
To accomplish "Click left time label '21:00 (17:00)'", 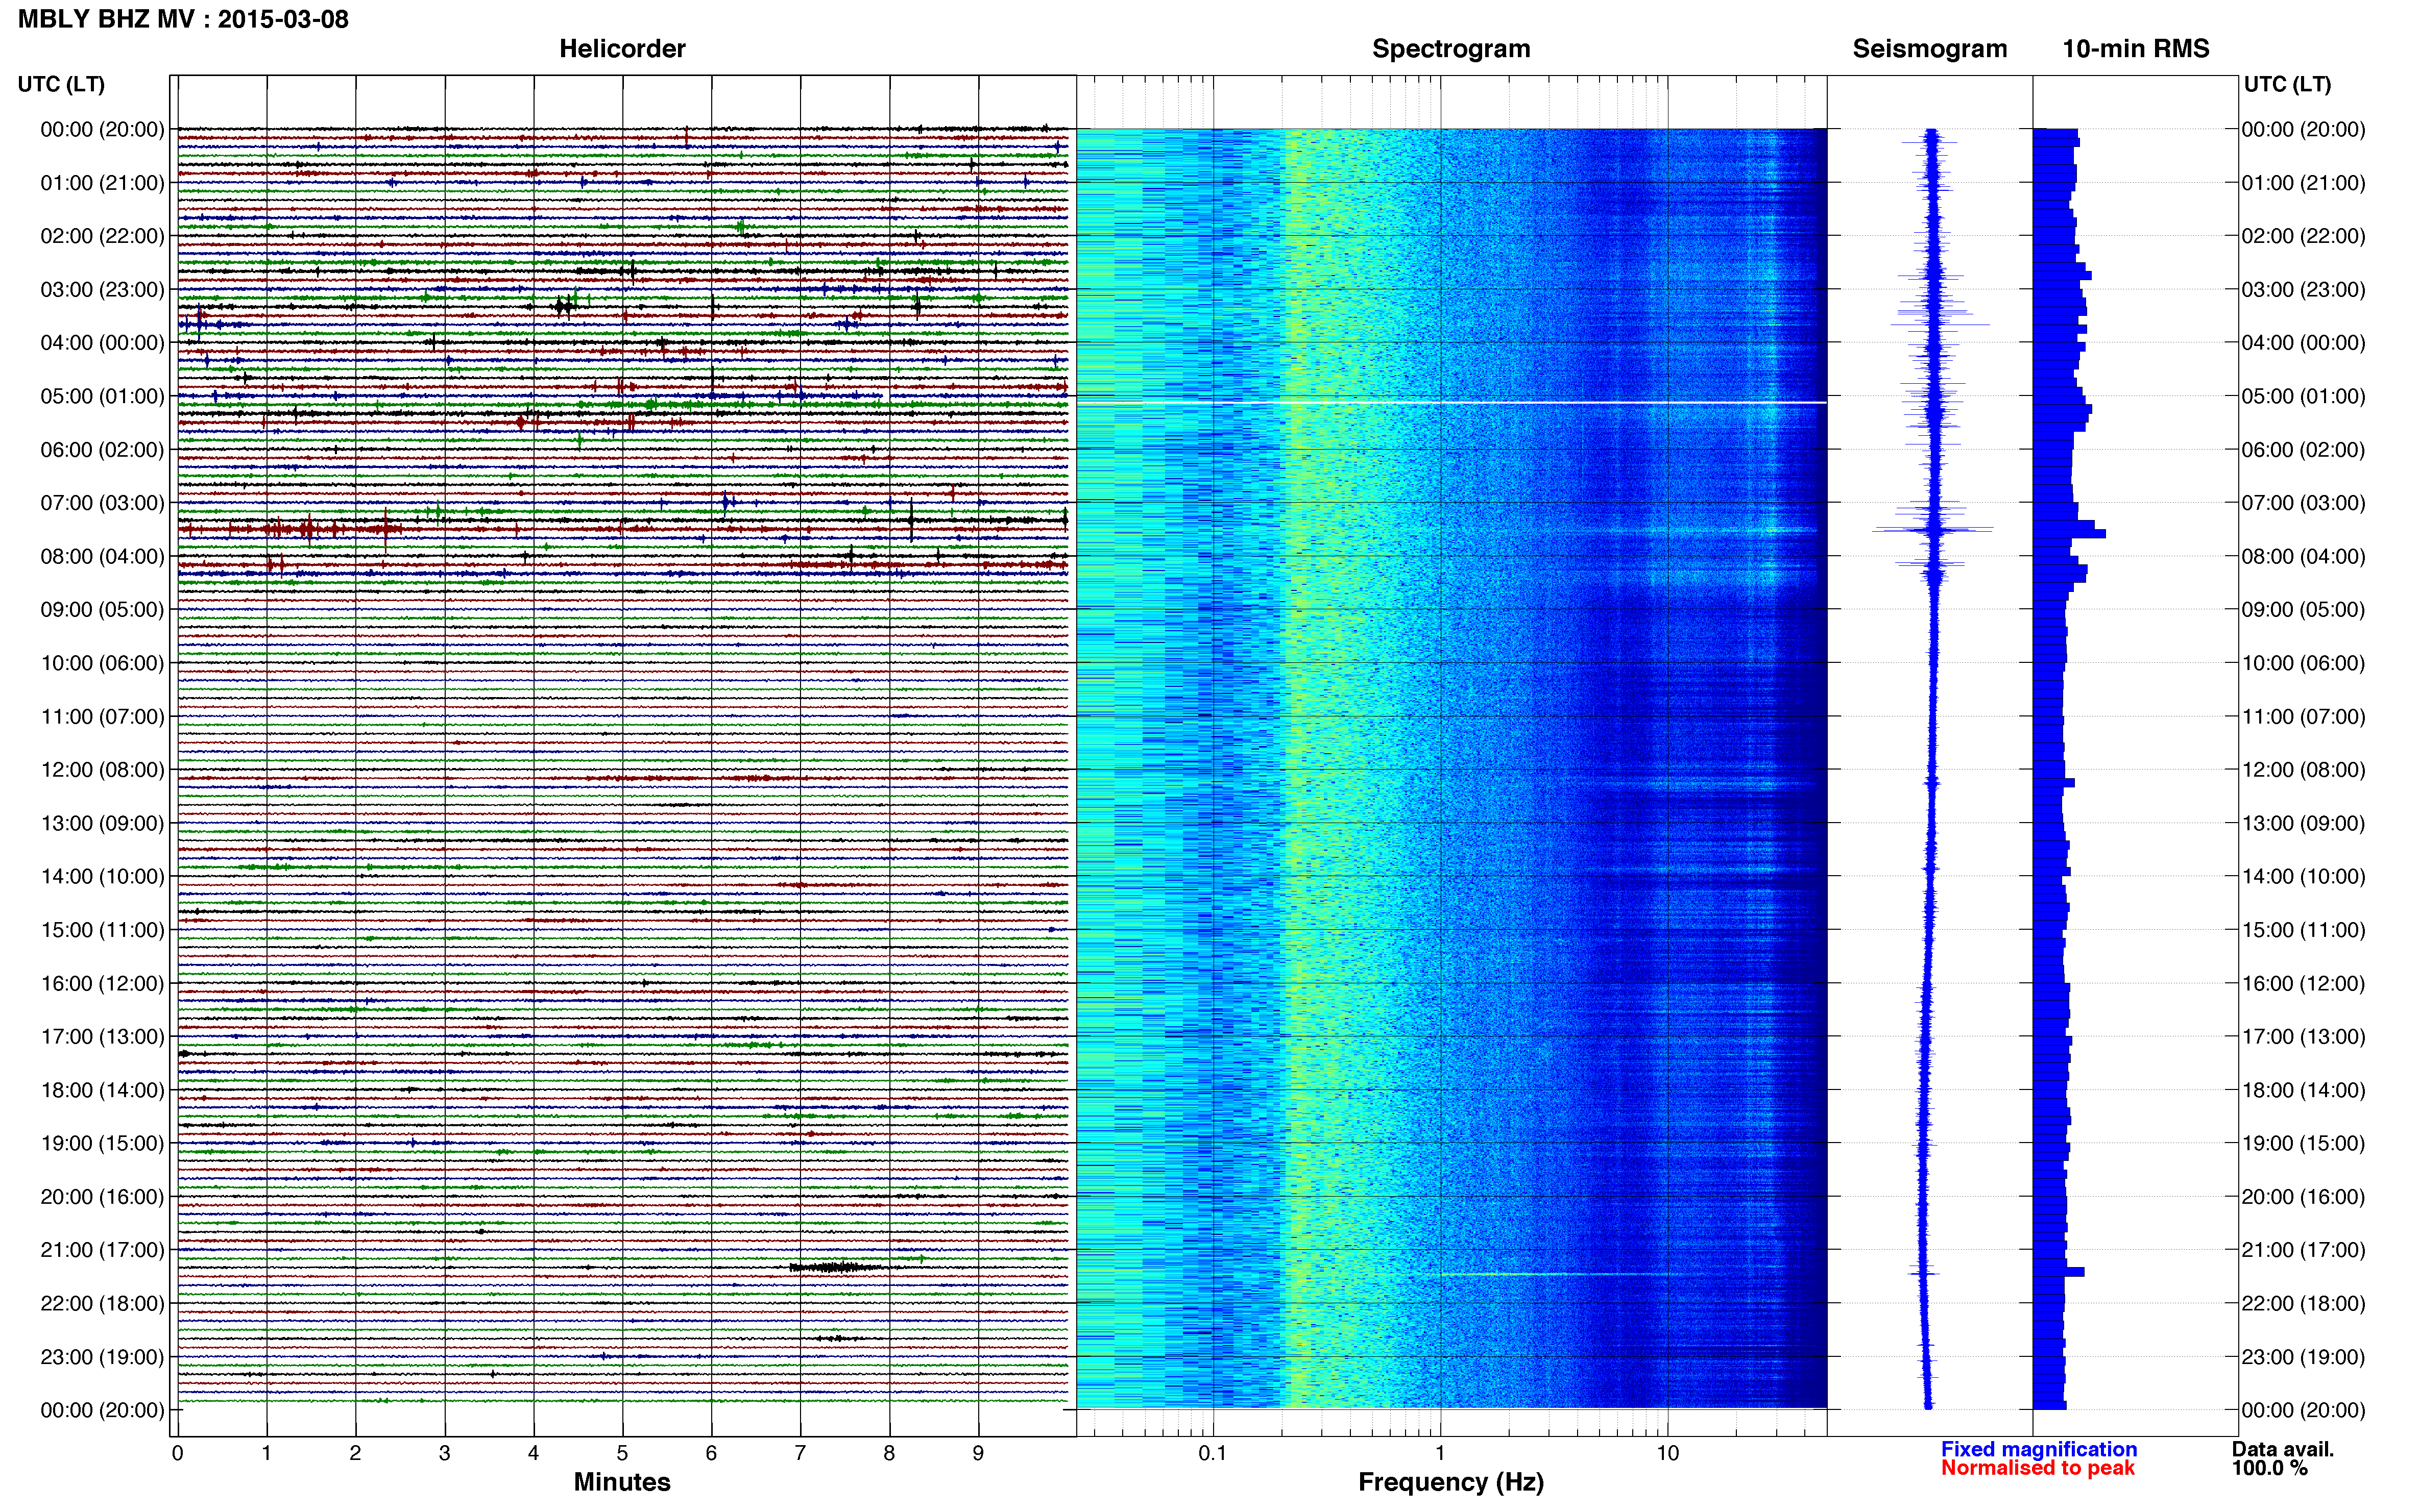I will pos(102,1250).
